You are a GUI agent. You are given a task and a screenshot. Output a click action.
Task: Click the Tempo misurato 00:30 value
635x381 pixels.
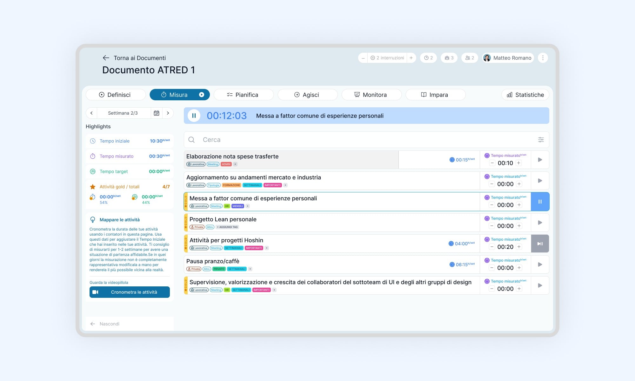(159, 156)
